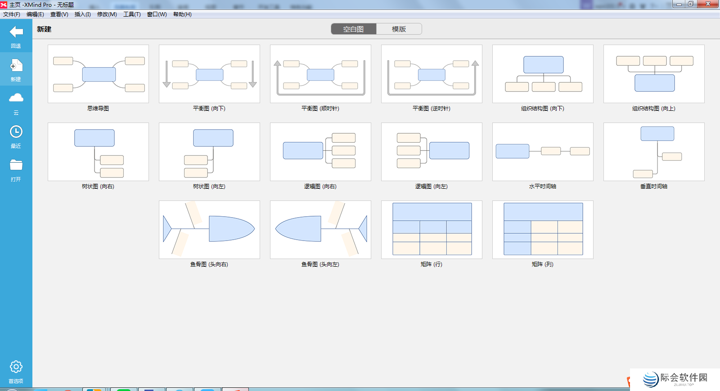Pick the 平衡图 (顺时针) structure thumbnail
The image size is (720, 391).
tap(320, 74)
